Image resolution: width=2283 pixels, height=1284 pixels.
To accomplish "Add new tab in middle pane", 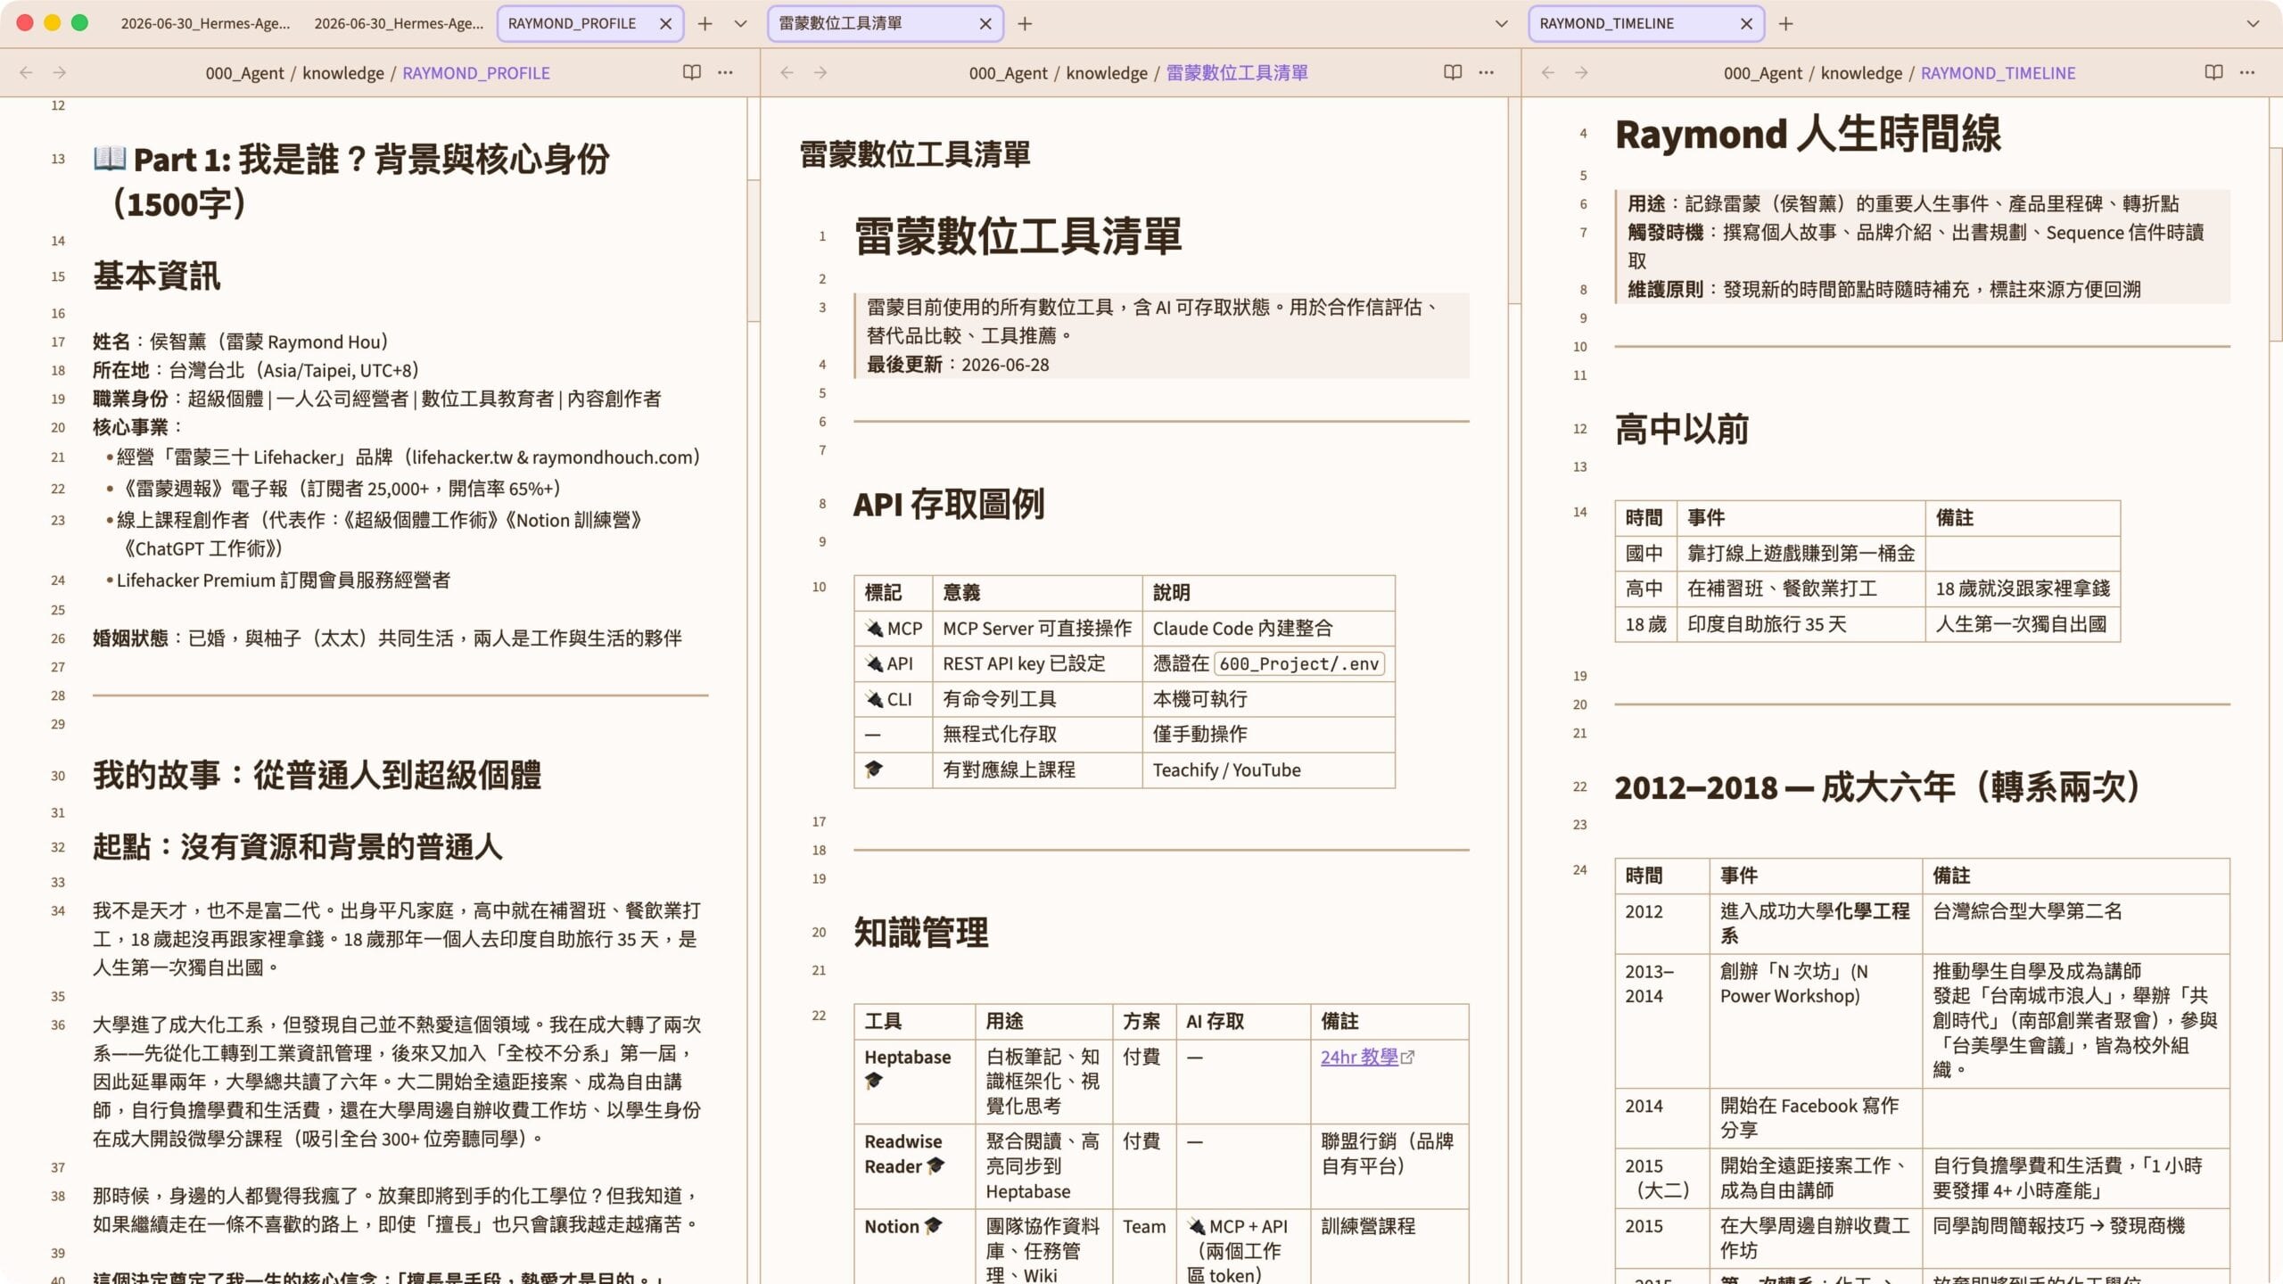I will [1025, 24].
